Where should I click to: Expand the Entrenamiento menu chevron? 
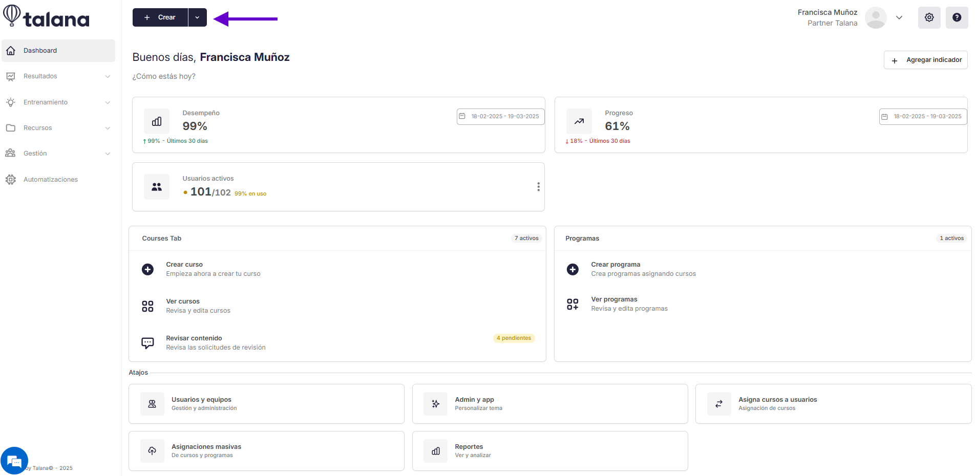pos(108,102)
